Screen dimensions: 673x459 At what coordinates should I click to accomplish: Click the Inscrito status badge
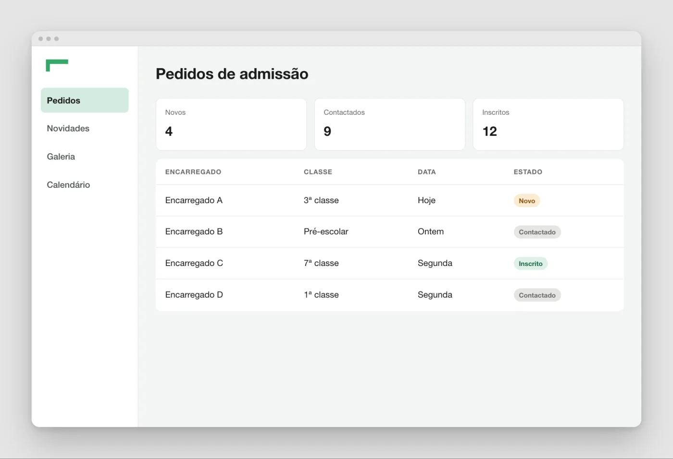coord(531,264)
